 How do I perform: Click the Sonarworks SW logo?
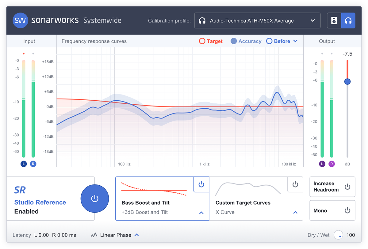pos(21,20)
